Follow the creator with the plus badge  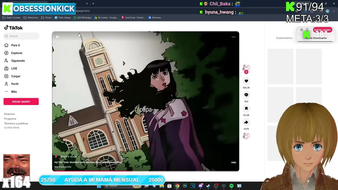(246, 72)
